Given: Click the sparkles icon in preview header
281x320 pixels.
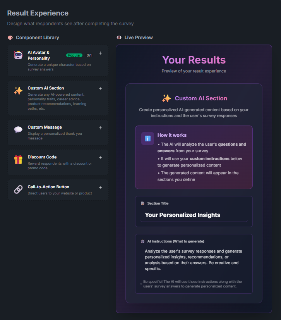Looking at the screenshot, I should pos(166,98).
